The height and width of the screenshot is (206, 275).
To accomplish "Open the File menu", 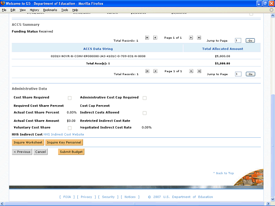I will 4,10.
